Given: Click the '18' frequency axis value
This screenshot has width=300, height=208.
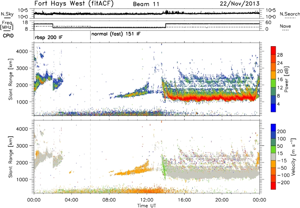Looking at the screenshot, I should point(25,23).
